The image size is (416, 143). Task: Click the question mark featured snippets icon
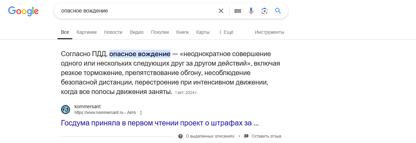tap(180, 136)
